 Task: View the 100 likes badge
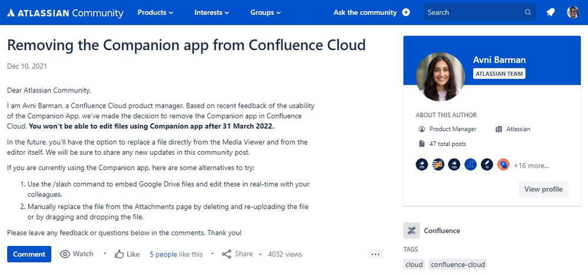[454, 164]
